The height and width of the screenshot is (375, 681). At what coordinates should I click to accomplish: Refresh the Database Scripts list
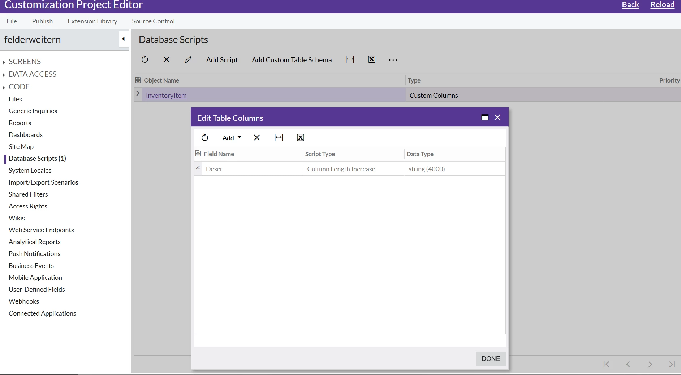click(x=145, y=59)
